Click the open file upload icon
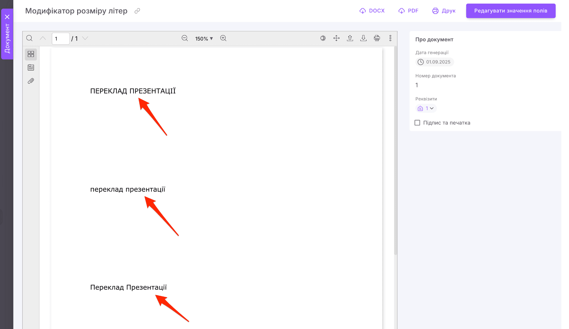The width and height of the screenshot is (569, 329). click(350, 38)
